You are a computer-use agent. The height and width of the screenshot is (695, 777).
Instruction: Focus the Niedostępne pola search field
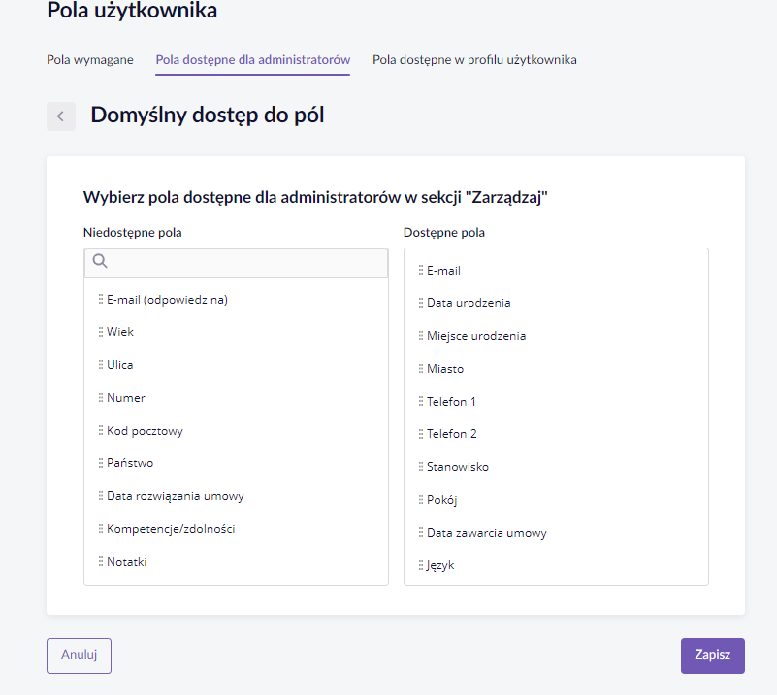click(x=236, y=262)
